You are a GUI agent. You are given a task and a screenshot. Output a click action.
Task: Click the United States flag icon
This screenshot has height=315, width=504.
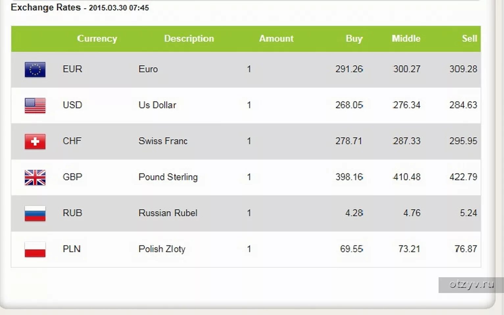click(35, 106)
